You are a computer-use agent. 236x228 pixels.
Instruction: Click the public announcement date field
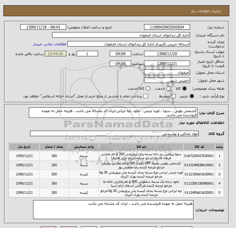tap(43, 27)
